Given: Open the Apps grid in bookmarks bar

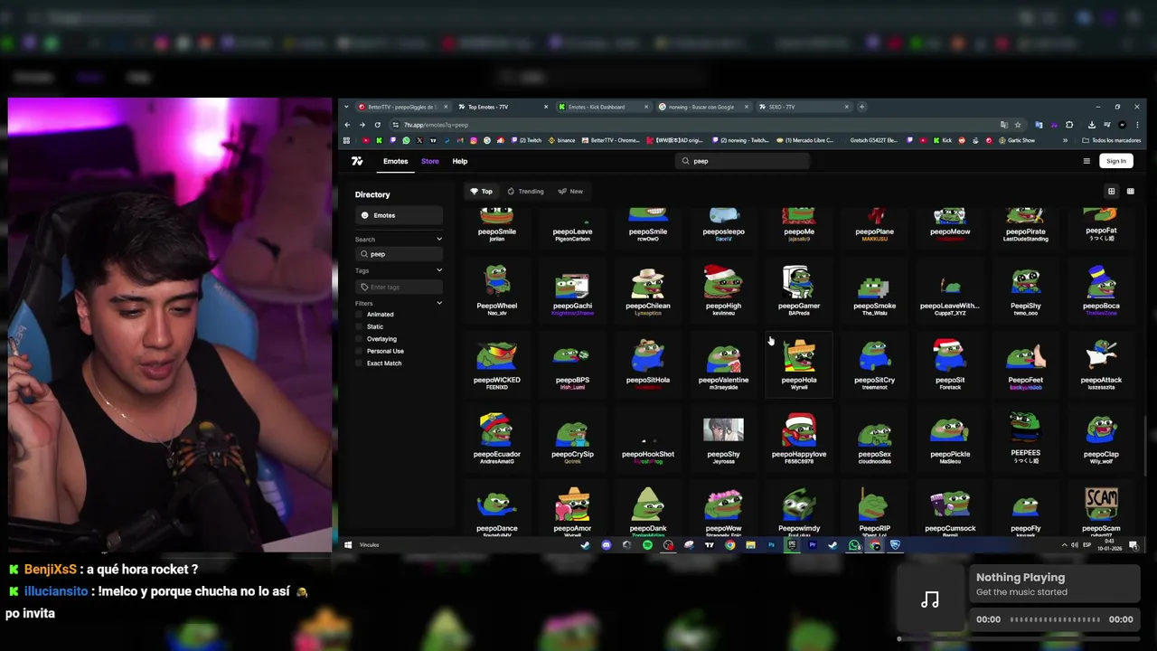Looking at the screenshot, I should (346, 140).
